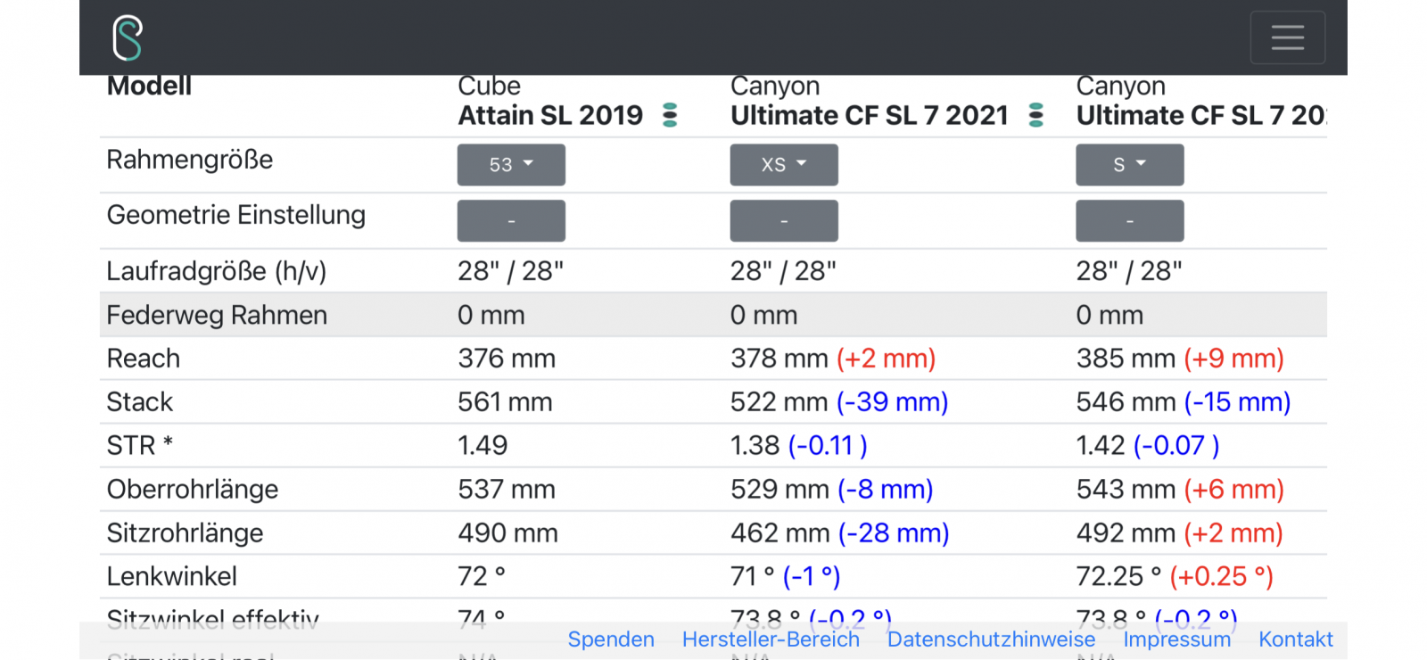
Task: Open the Hersteller-Bereich link
Action: [771, 639]
